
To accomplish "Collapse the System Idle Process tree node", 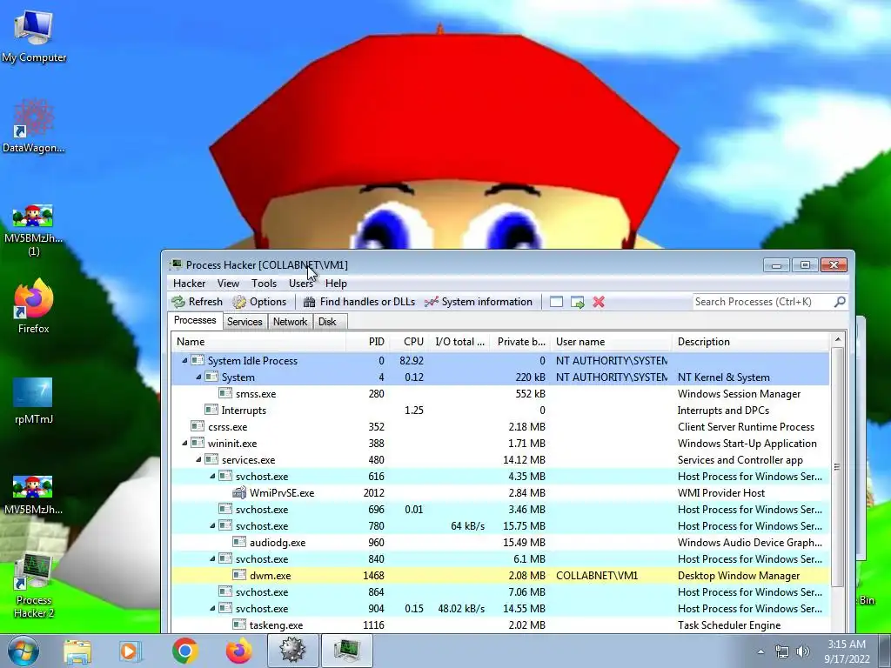I will coord(184,361).
